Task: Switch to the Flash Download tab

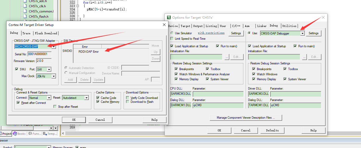Action: pos(46,33)
